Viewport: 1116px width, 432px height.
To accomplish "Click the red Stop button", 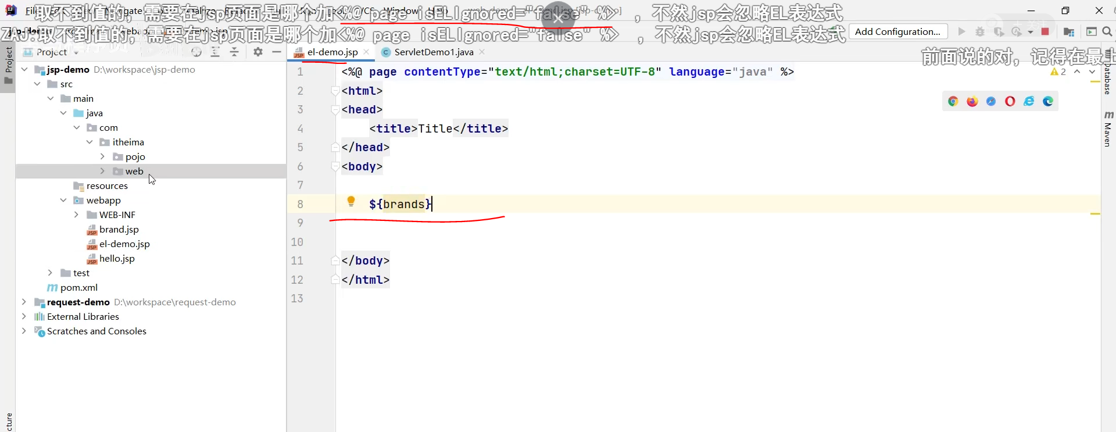I will pos(1045,31).
